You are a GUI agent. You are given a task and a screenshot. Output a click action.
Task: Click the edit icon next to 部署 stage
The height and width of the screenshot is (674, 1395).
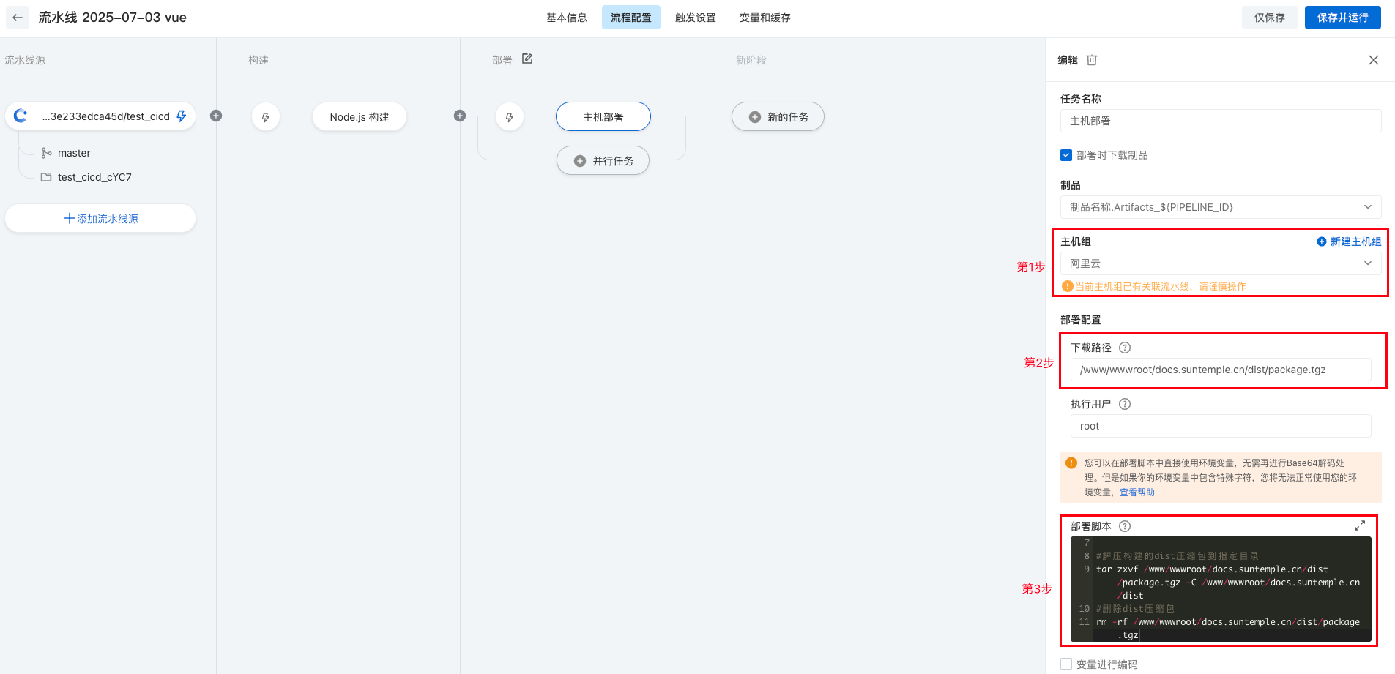tap(527, 59)
